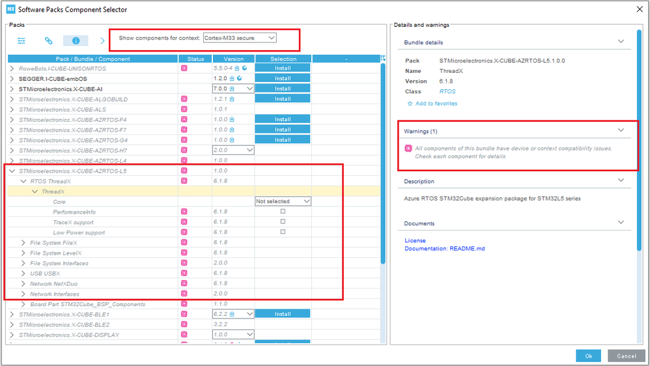Click globe icon beside SEGGER version 1.2.0
Image resolution: width=650 pixels, height=366 pixels.
pyautogui.click(x=239, y=78)
